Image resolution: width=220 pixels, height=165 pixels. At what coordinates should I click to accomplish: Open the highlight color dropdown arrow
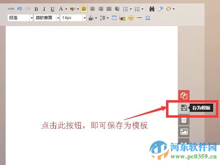coord(78,9)
